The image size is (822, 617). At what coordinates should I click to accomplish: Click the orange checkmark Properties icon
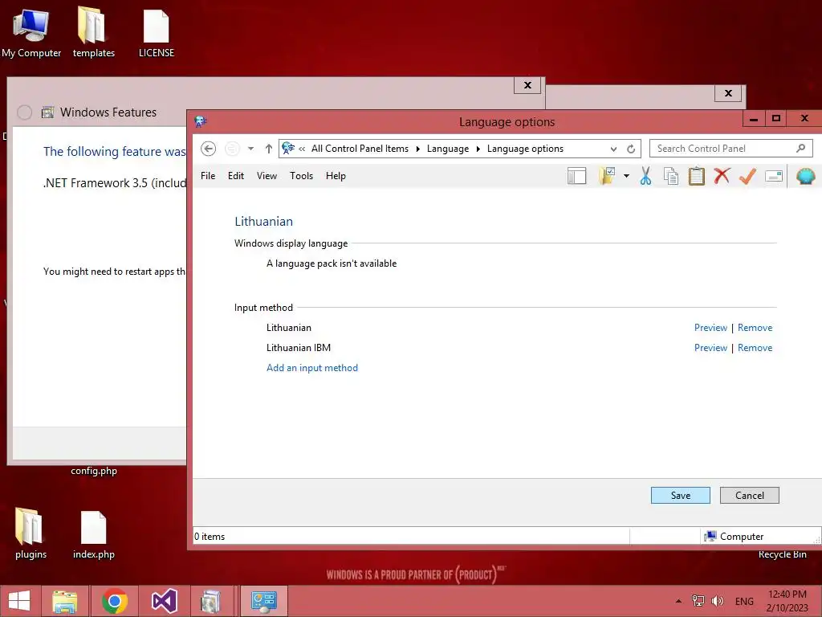coord(747,176)
